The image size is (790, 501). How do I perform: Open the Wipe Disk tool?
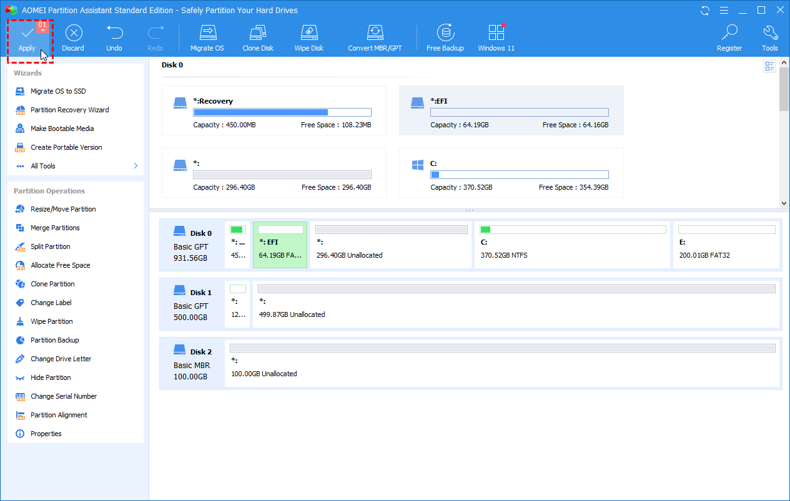(309, 39)
